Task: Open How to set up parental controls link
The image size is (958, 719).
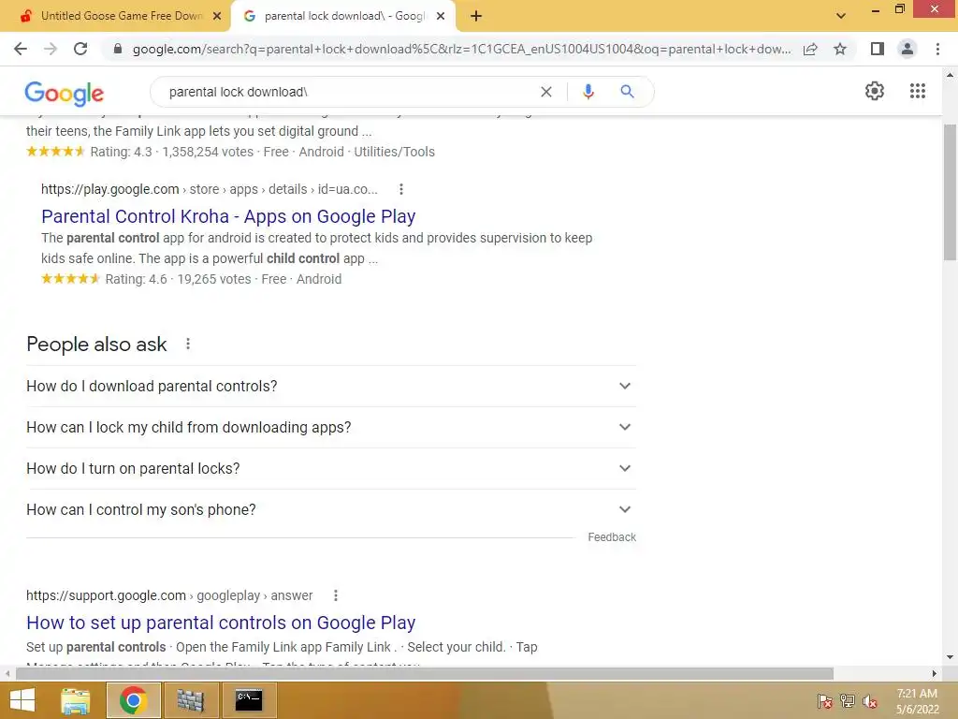Action: 221,623
